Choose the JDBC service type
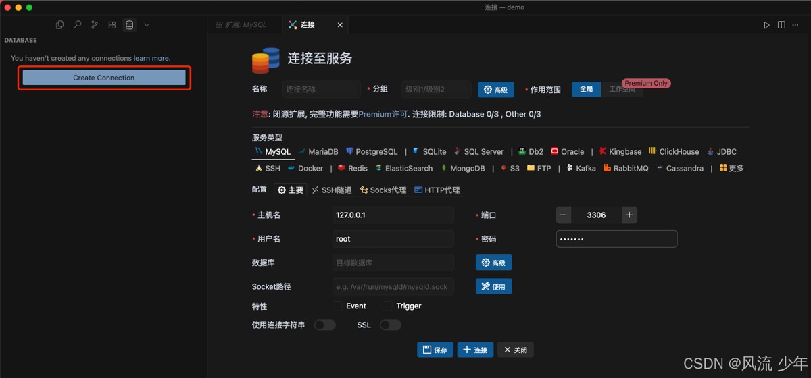Viewport: 811px width, 378px height. [x=722, y=152]
